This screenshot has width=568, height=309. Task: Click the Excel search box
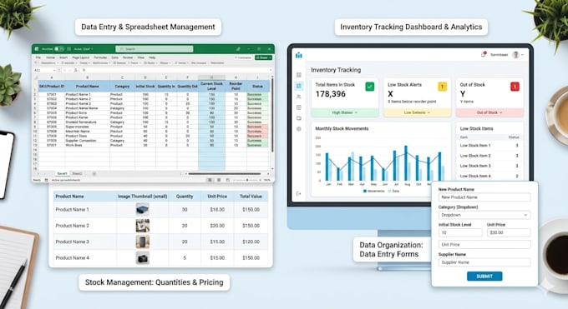coord(155,49)
